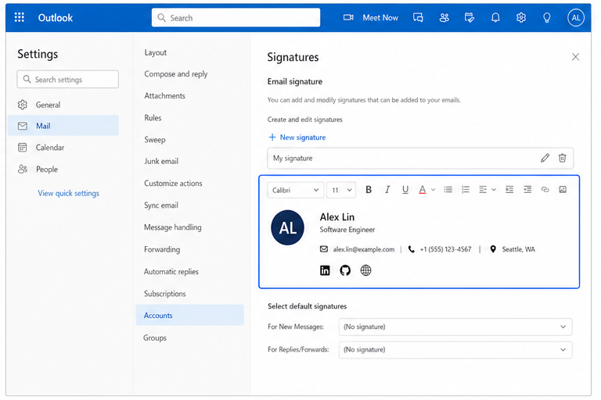Open Compose and reply settings
Image resolution: width=601 pixels, height=400 pixels.
175,74
